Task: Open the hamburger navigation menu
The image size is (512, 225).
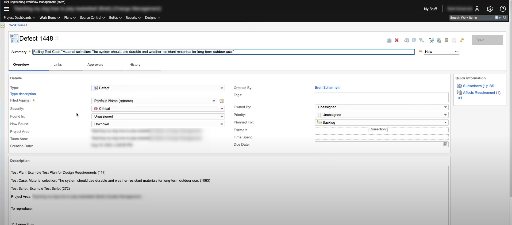Action: pyautogui.click(x=7, y=9)
